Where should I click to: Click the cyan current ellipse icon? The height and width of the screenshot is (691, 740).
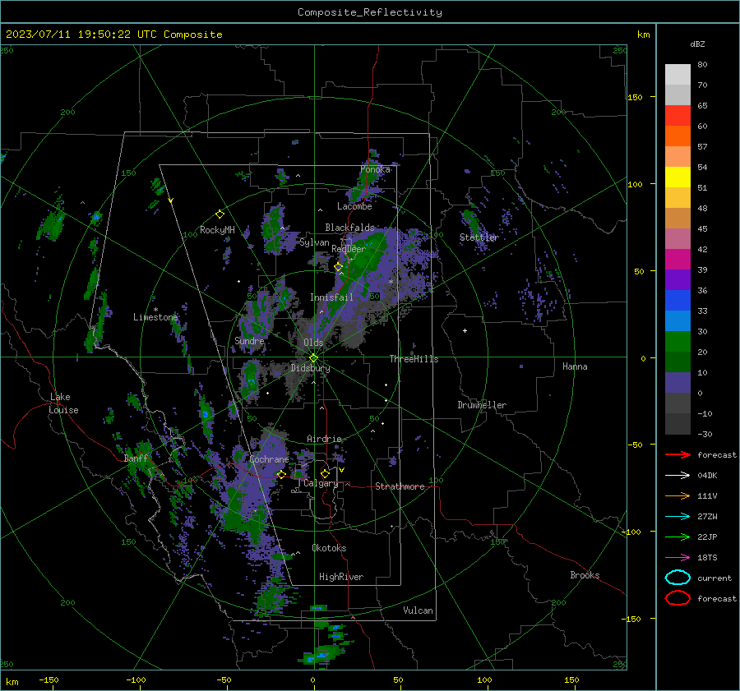678,578
